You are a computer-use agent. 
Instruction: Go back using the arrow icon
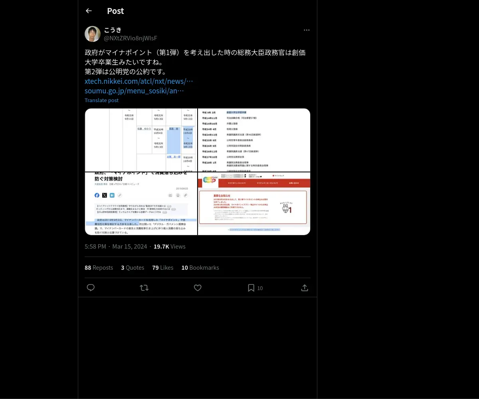(x=89, y=11)
